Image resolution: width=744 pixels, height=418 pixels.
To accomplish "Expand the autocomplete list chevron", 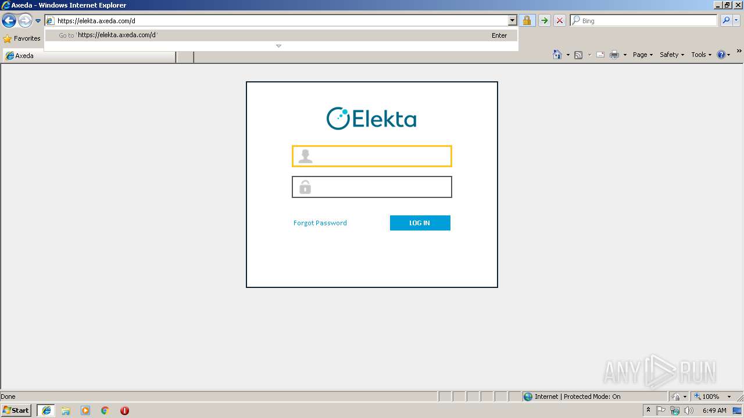I will point(278,46).
